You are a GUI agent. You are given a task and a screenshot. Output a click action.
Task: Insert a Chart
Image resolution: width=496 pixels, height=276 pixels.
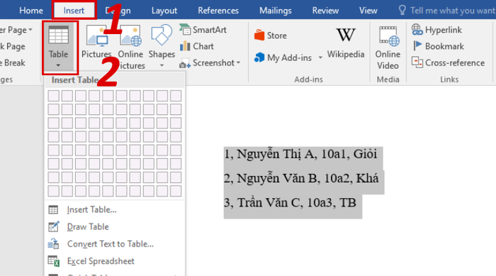click(x=197, y=46)
